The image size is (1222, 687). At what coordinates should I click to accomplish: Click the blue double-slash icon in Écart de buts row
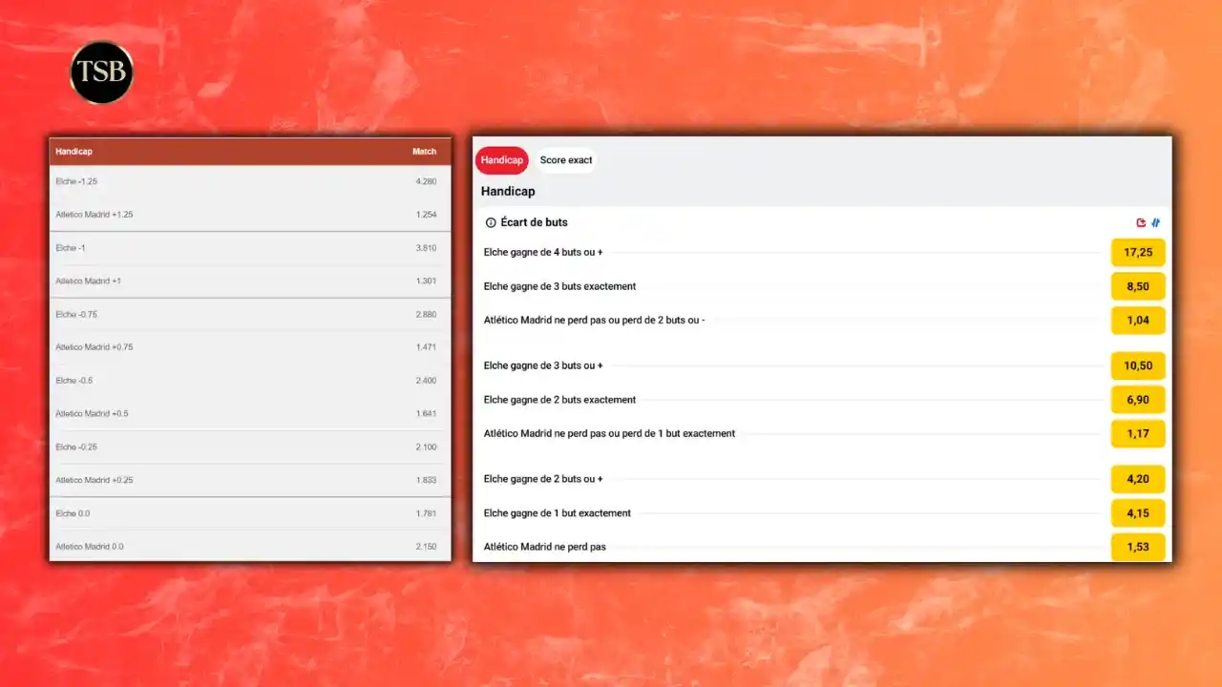(1156, 222)
